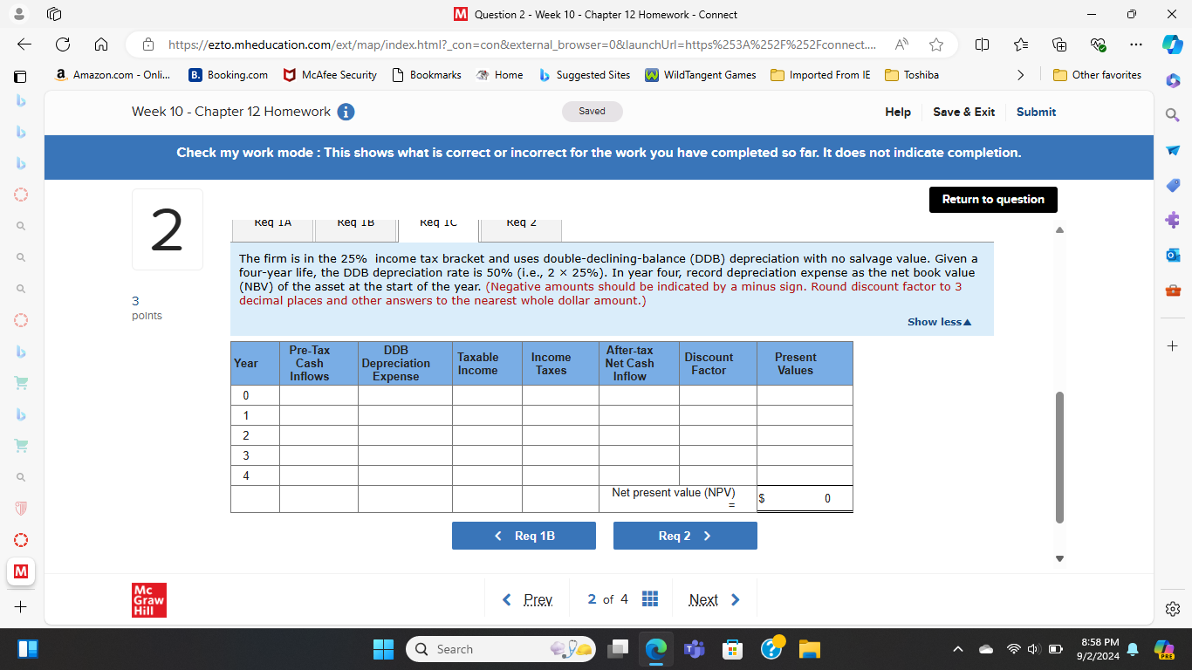Select the McGraw Hill app icon in the sidebar
Screen dimensions: 1192x670
20,573
